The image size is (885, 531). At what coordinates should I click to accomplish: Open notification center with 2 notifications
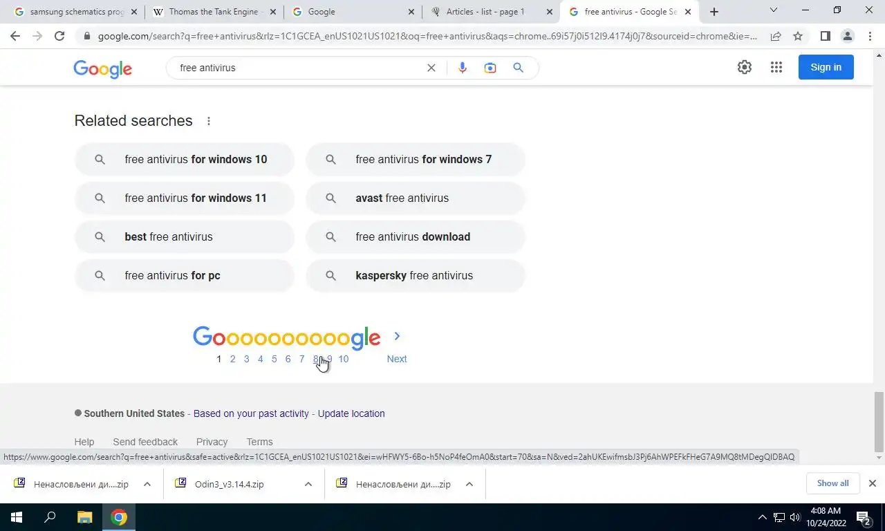pyautogui.click(x=864, y=517)
